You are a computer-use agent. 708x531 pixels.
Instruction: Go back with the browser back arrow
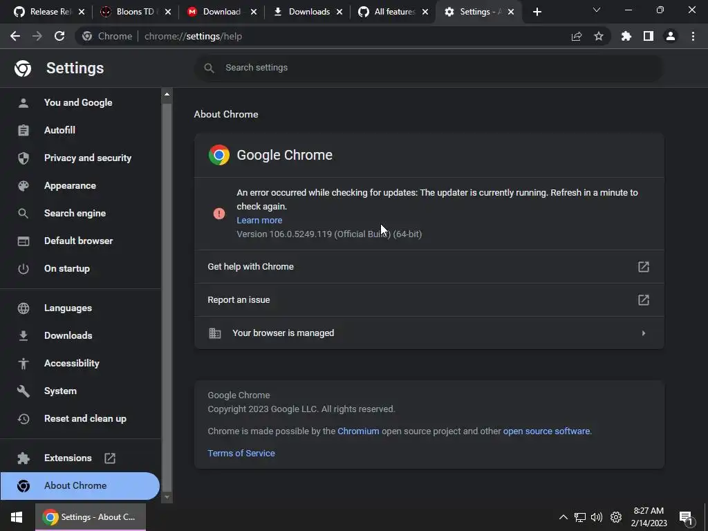click(x=15, y=36)
